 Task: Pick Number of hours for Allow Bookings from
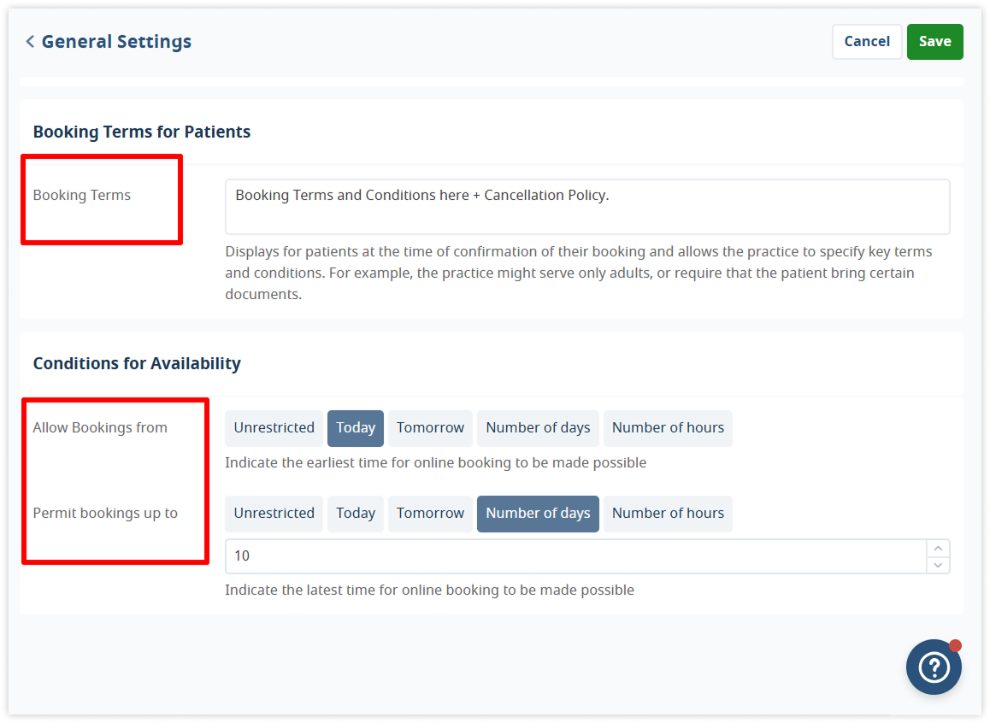point(668,428)
